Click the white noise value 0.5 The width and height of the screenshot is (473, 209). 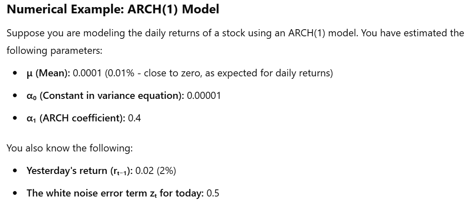[213, 193]
